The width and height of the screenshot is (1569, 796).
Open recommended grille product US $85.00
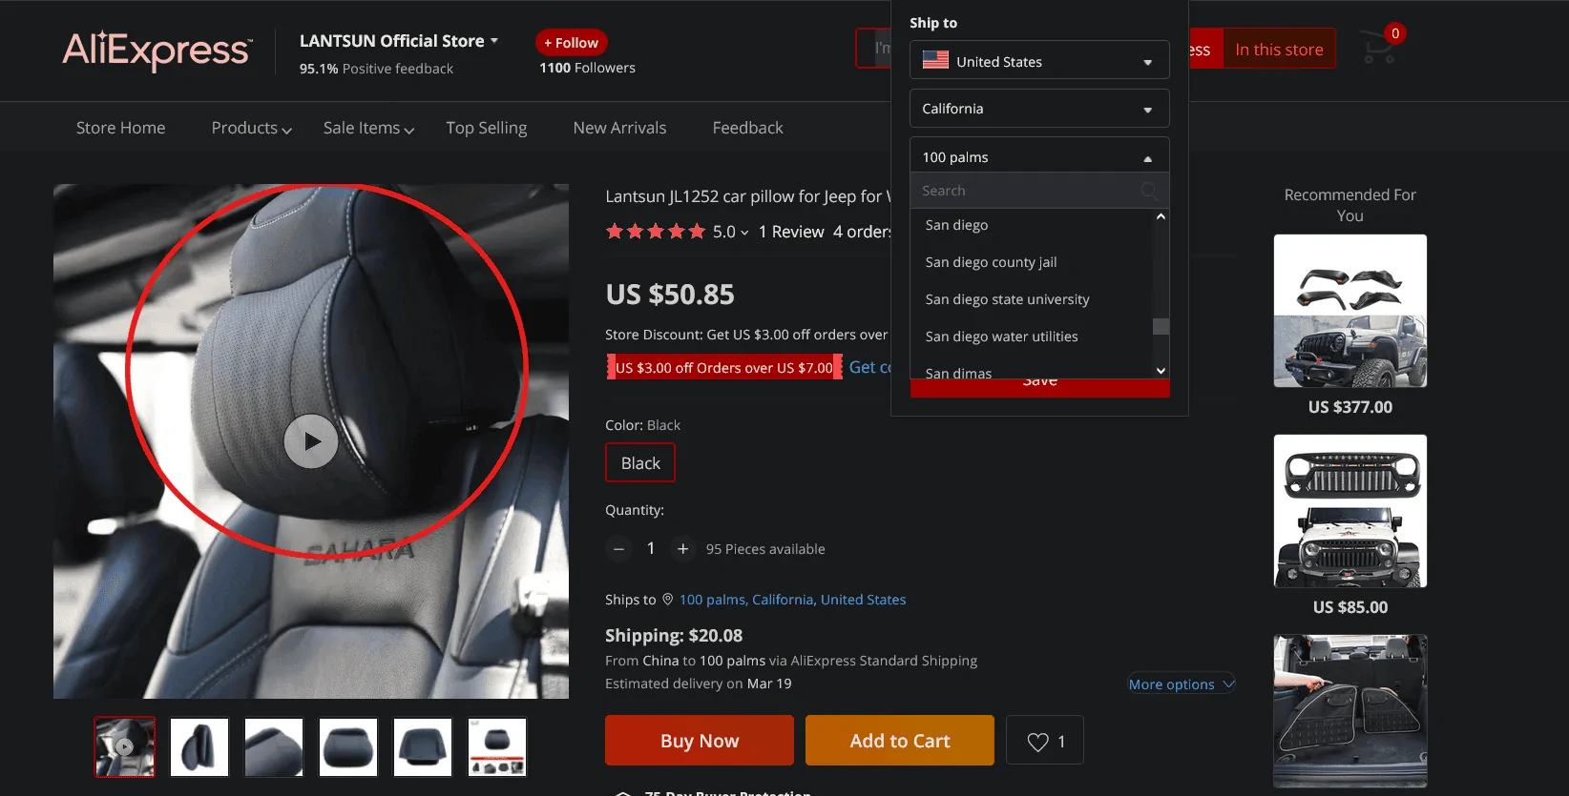[1350, 511]
